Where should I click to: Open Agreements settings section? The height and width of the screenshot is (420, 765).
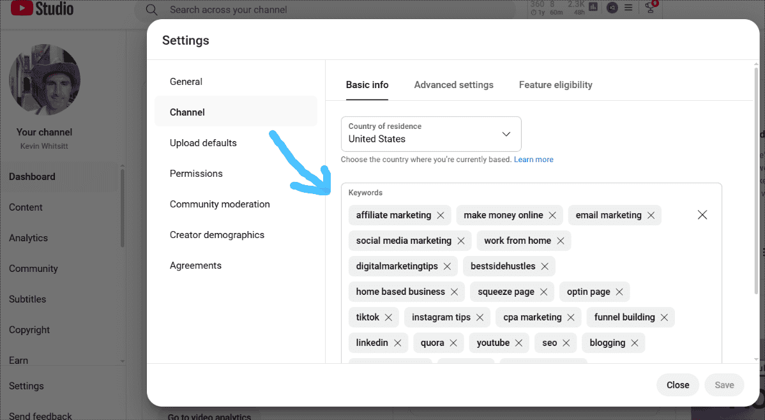[236, 266]
